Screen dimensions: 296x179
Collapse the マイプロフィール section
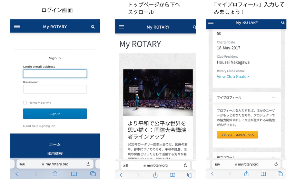[x=274, y=97]
